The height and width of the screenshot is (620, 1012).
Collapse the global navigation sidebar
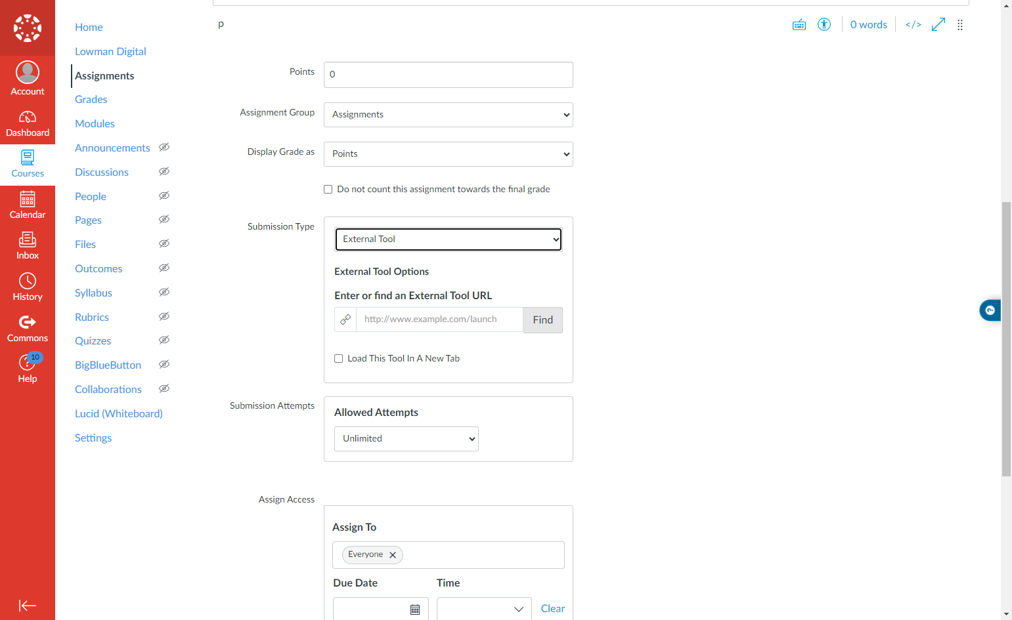tap(28, 606)
